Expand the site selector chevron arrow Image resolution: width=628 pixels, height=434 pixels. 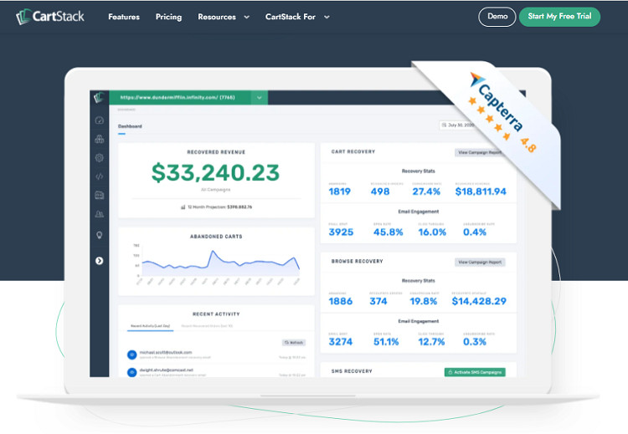[x=259, y=97]
